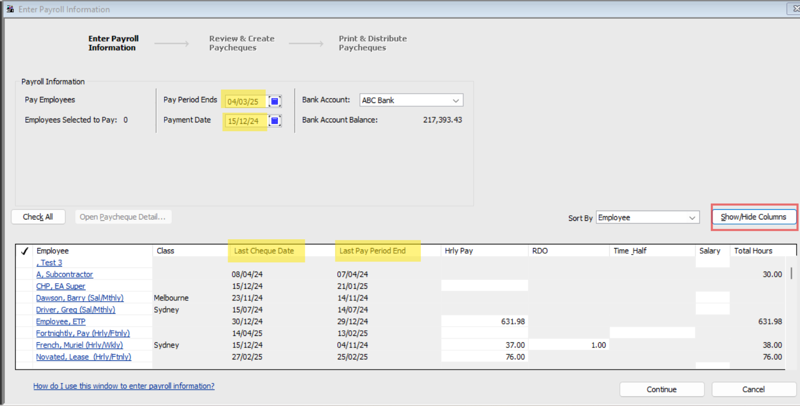Open Driver, Greg (Sal/Mthly) link
The height and width of the screenshot is (406, 800).
click(76, 309)
